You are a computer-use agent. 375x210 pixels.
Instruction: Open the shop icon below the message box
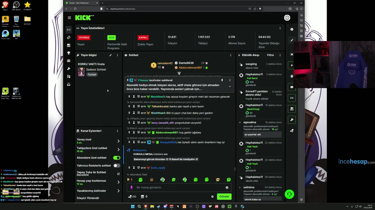click(x=143, y=197)
